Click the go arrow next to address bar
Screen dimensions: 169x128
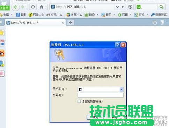tap(123, 7)
